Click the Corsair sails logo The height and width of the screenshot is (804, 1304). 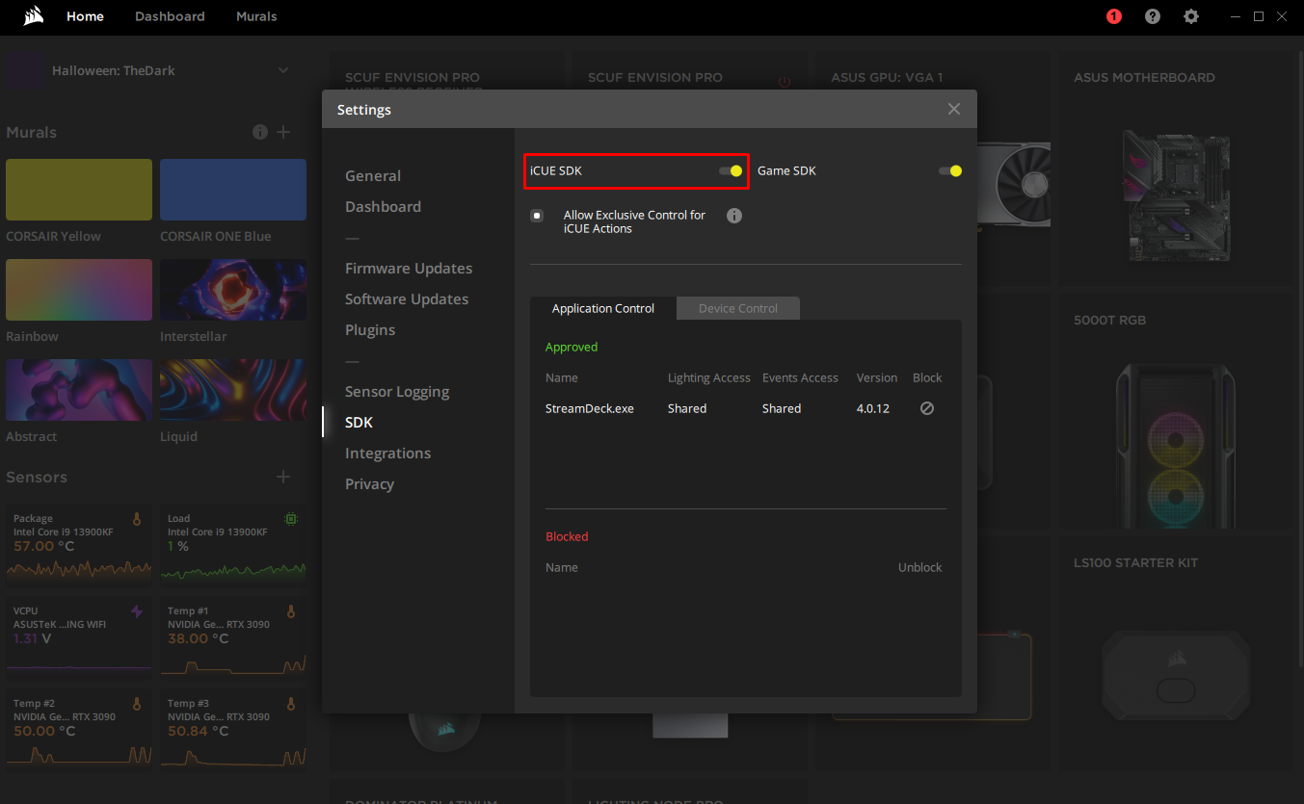pyautogui.click(x=33, y=14)
